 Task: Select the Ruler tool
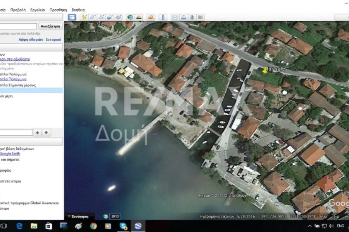(162, 17)
